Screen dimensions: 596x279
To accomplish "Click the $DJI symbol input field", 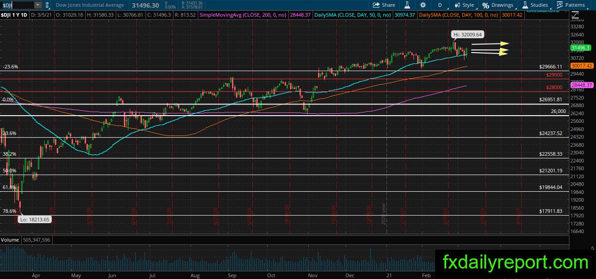I will (17, 5).
